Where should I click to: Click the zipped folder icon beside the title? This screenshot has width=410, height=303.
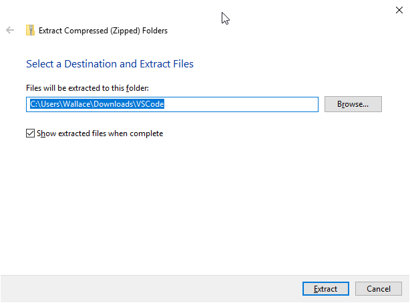point(30,30)
